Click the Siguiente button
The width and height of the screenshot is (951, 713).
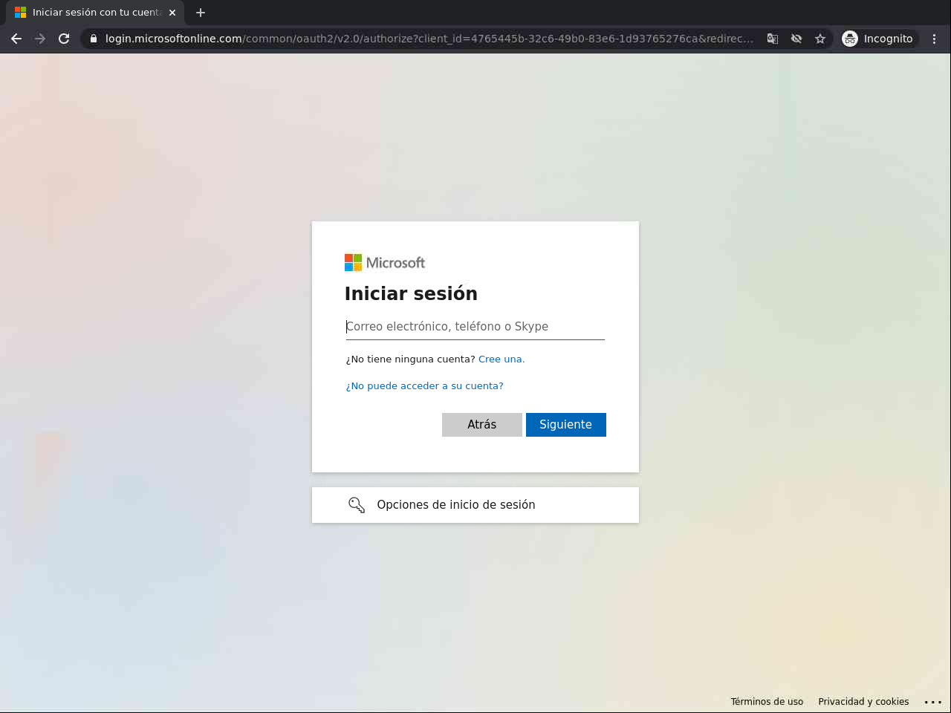pyautogui.click(x=566, y=425)
